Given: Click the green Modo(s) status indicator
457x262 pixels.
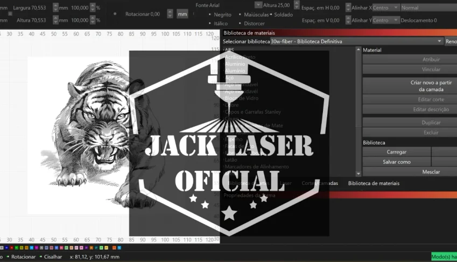Looking at the screenshot, I should [444, 257].
